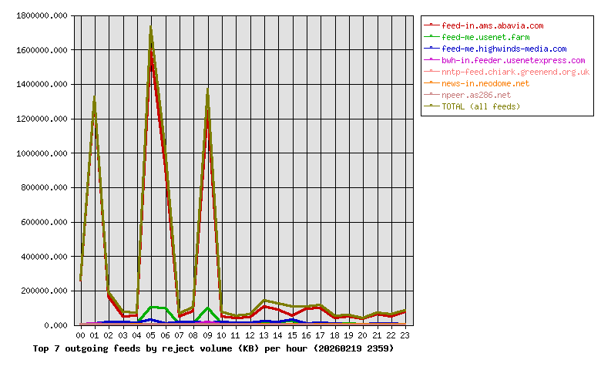
Task: Click the 200000.000 y-axis label
Action: (44, 291)
